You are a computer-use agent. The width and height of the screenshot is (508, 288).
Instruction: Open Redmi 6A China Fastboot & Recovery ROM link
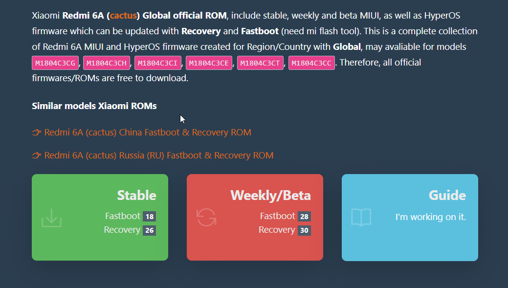point(148,132)
